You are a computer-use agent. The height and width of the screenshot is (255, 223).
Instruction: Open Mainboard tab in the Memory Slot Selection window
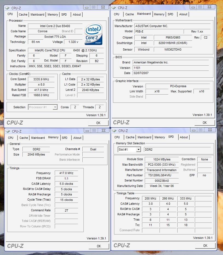coord(144,137)
